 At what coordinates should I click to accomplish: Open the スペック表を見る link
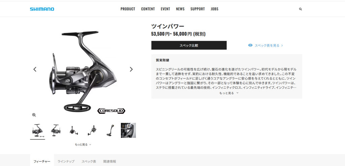[267, 45]
